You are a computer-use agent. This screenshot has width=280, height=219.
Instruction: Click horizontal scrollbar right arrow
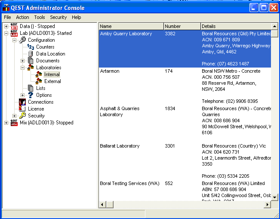(x=268, y=204)
